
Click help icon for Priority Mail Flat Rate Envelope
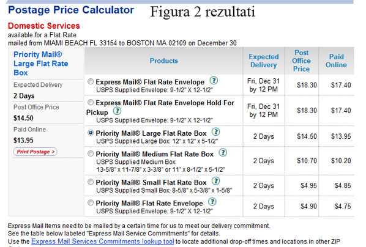[x=212, y=202]
